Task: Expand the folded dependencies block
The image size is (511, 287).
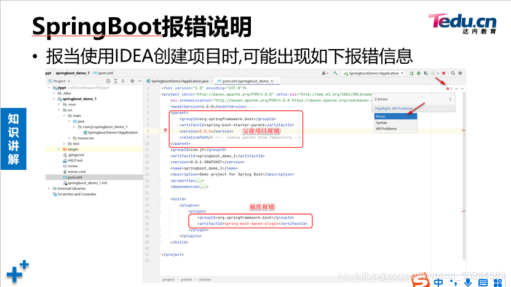Action: pos(203,186)
